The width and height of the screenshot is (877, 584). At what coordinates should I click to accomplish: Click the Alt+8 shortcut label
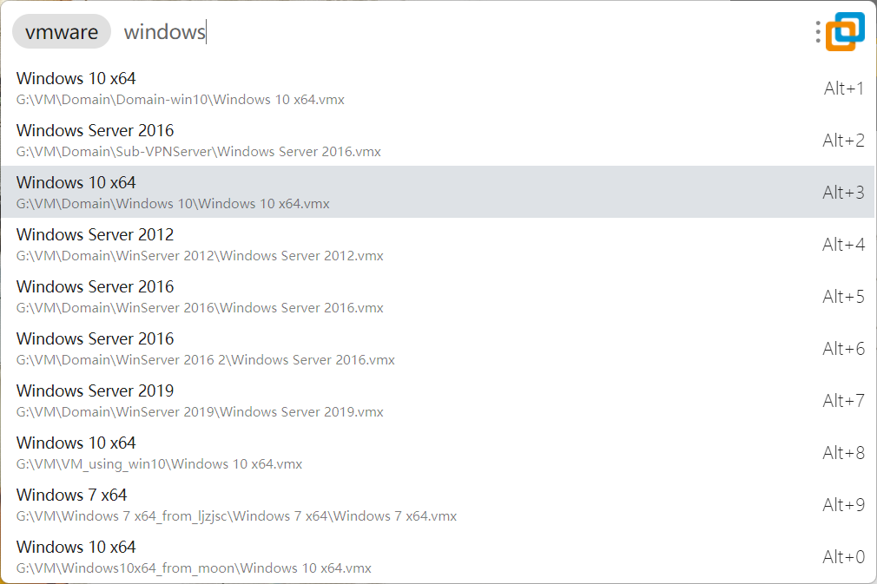click(843, 452)
